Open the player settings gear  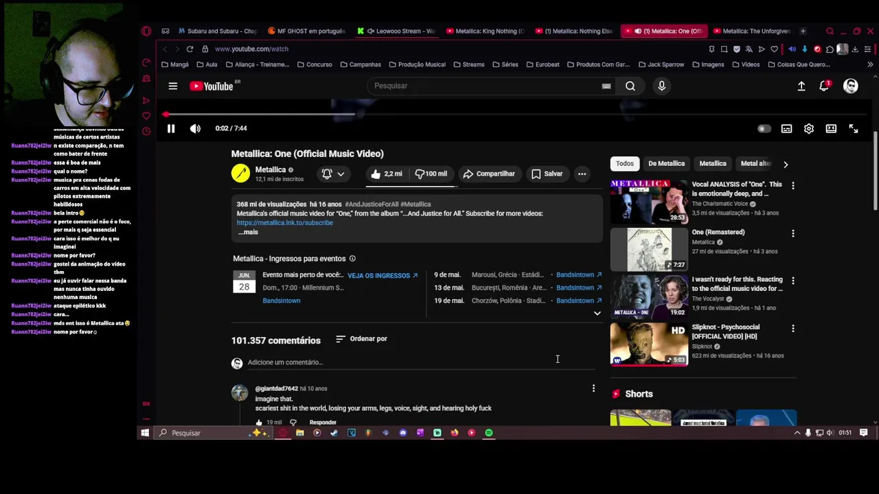point(809,129)
